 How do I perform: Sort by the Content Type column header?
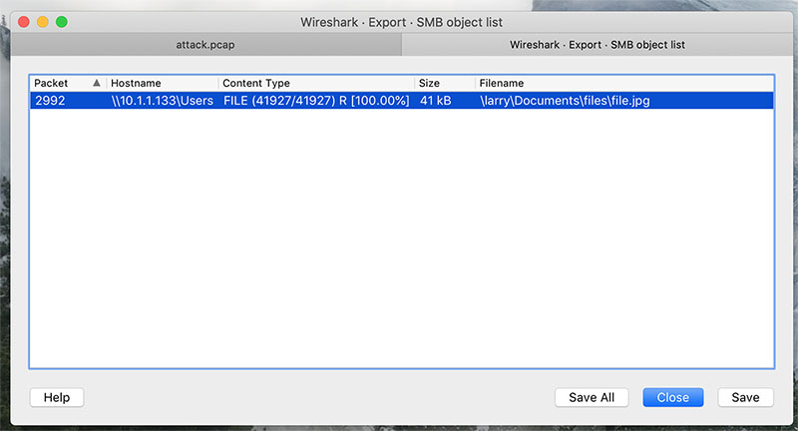click(x=316, y=83)
